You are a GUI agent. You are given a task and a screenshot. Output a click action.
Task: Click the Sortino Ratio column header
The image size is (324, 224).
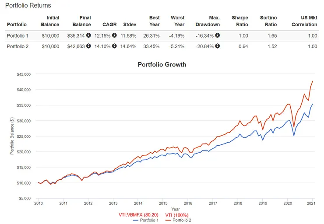coord(268,21)
